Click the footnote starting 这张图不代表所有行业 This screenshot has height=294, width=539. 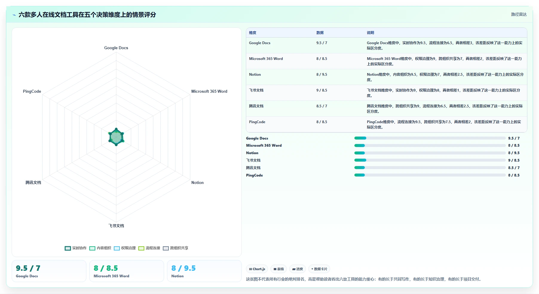click(x=364, y=279)
